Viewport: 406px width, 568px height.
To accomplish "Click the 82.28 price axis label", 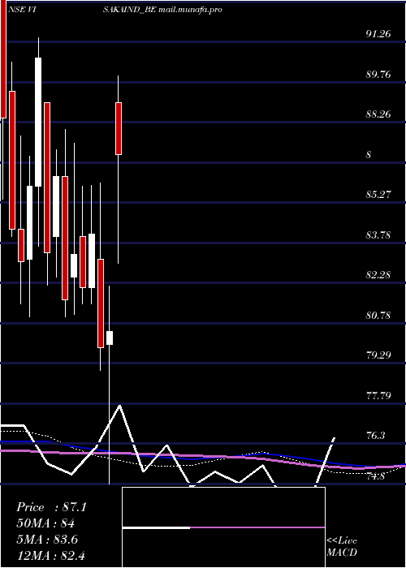I will pos(378,275).
